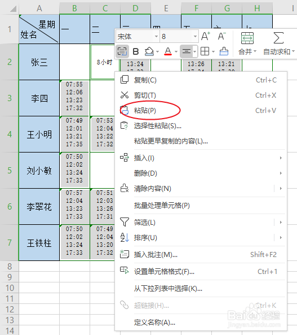
Task: Click the Insert cells icon
Action: pos(125,158)
